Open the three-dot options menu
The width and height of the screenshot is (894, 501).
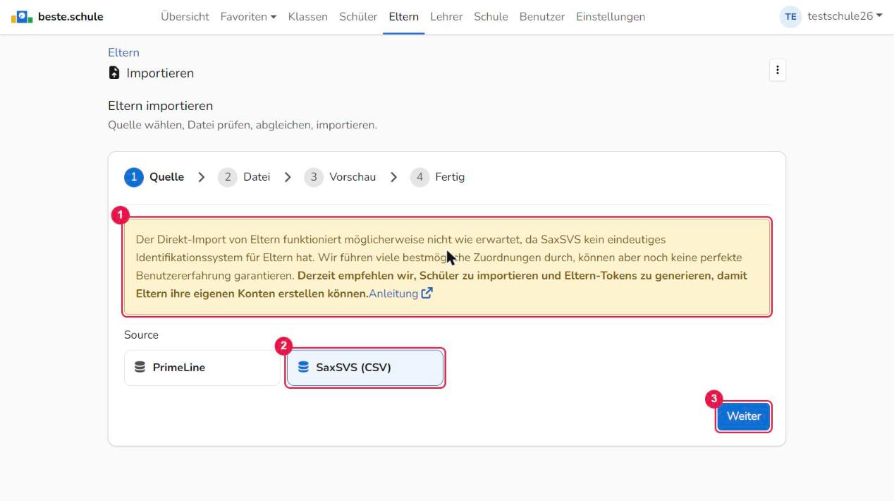(x=778, y=70)
